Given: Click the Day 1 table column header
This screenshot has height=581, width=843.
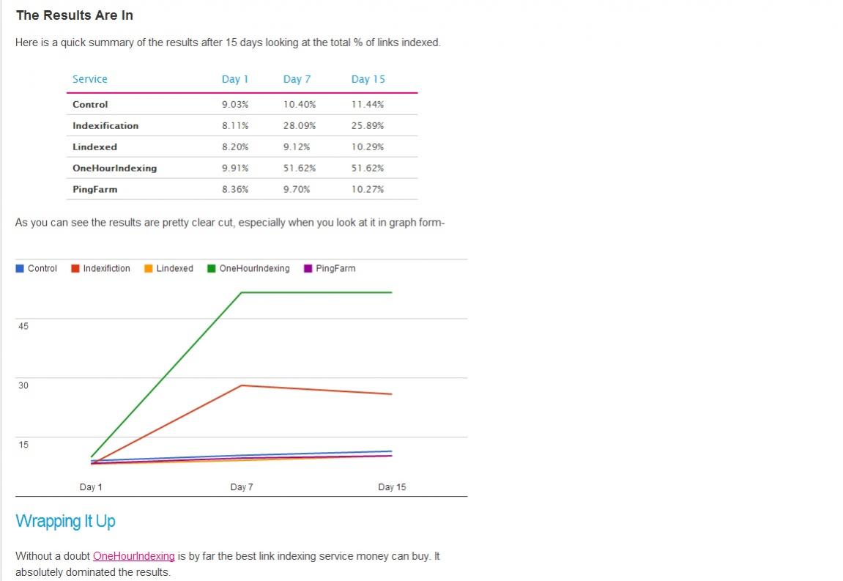Looking at the screenshot, I should point(235,79).
